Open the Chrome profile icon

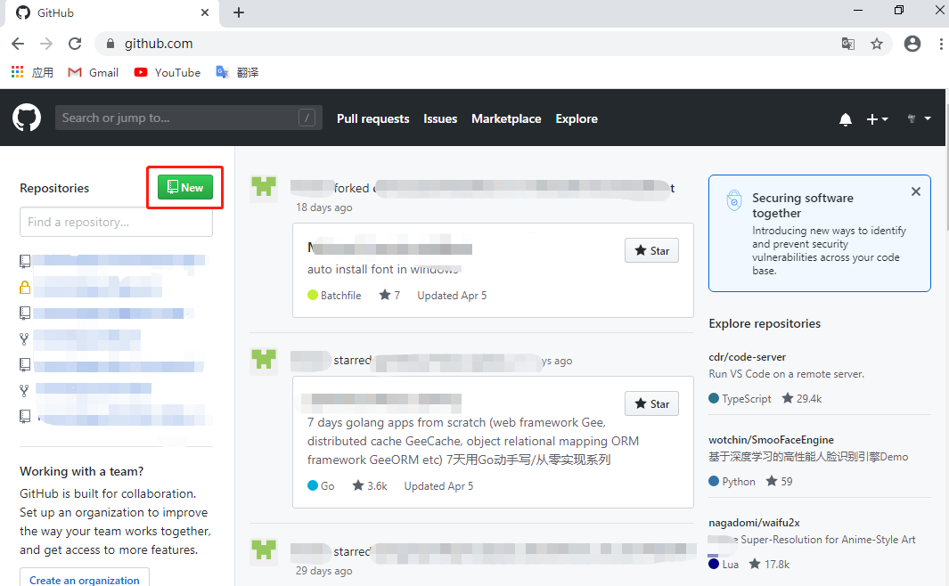pyautogui.click(x=912, y=44)
